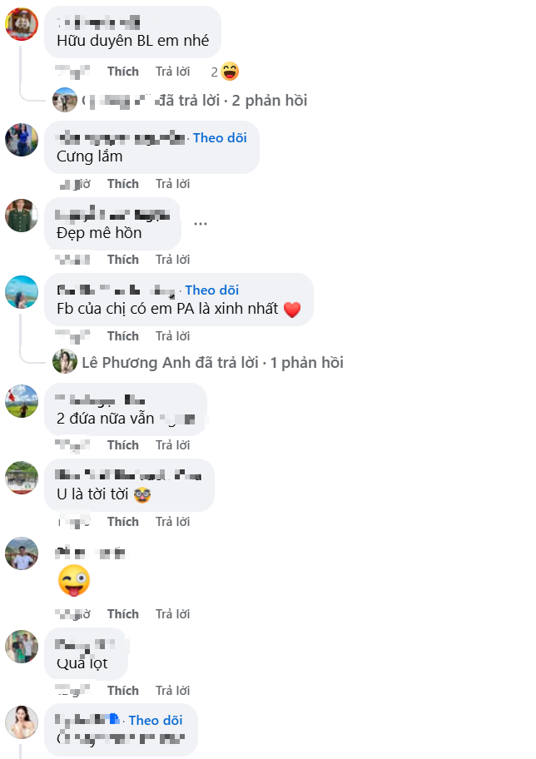Like the "2 đứa nữa vẫn" comment

tap(123, 445)
